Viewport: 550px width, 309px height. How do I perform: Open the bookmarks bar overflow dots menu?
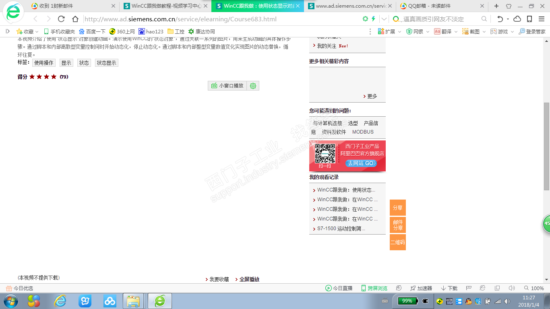(370, 31)
